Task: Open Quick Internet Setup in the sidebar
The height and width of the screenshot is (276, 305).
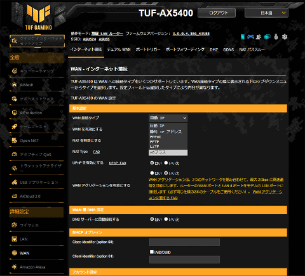Action: (x=37, y=41)
